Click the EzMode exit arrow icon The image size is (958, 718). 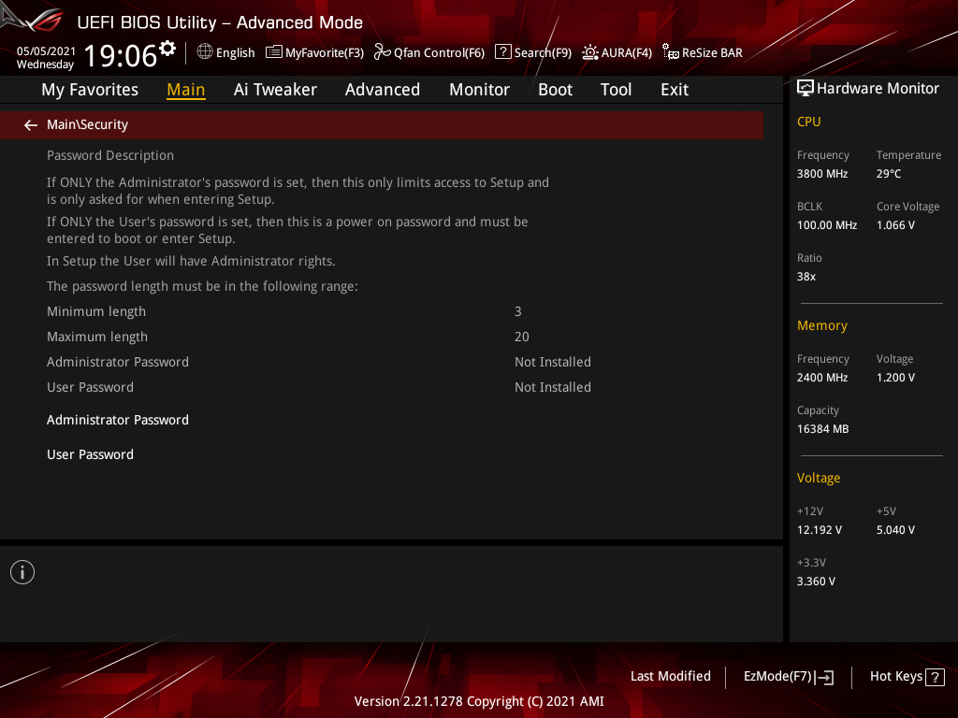click(x=824, y=677)
